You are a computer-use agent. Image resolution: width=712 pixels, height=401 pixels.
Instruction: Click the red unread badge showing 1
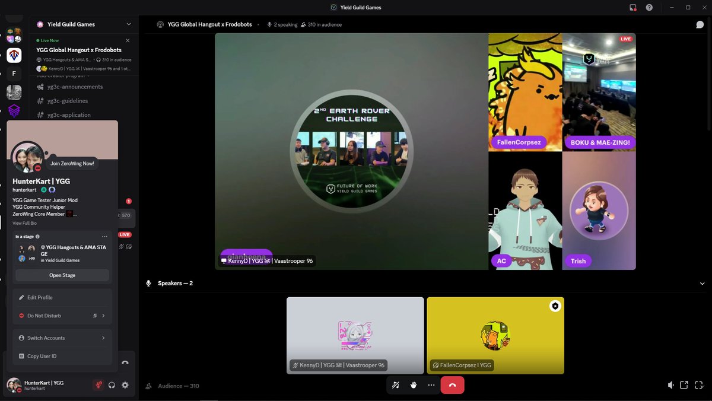tap(129, 201)
